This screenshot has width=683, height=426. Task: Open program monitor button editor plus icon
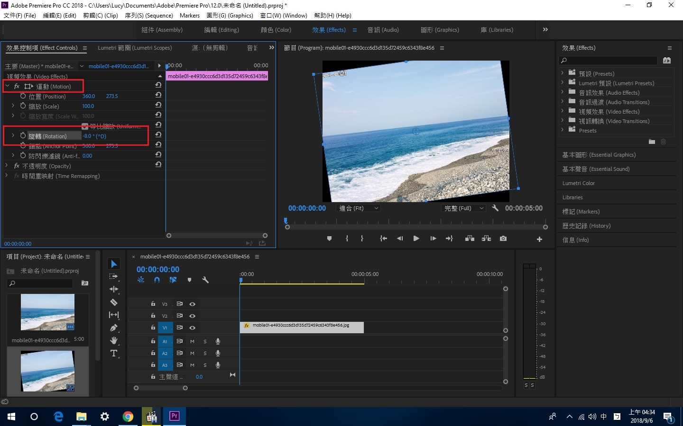tap(539, 239)
